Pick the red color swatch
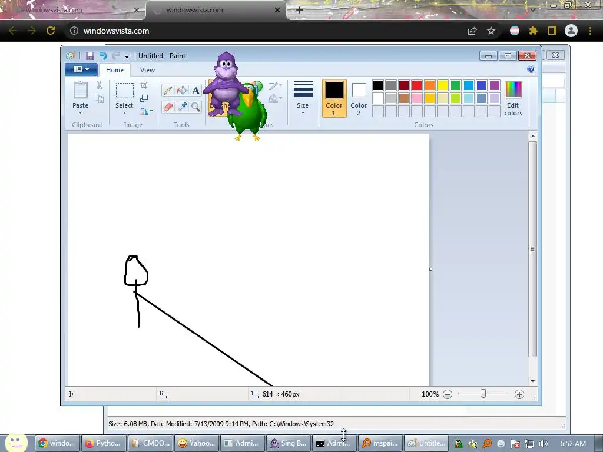 [417, 85]
